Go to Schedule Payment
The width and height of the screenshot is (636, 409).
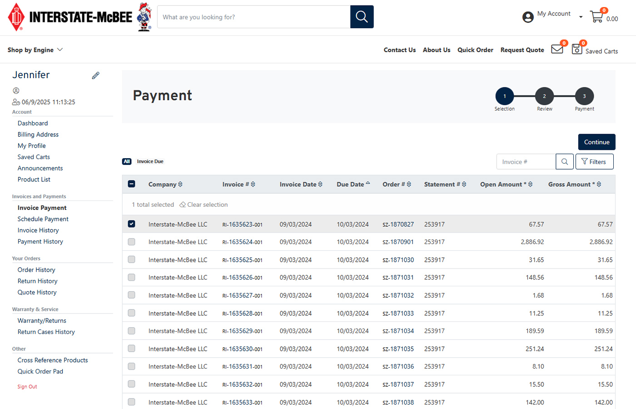coord(43,219)
